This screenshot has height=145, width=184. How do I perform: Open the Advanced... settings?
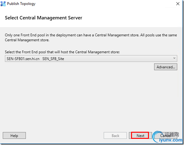[x=166, y=67]
